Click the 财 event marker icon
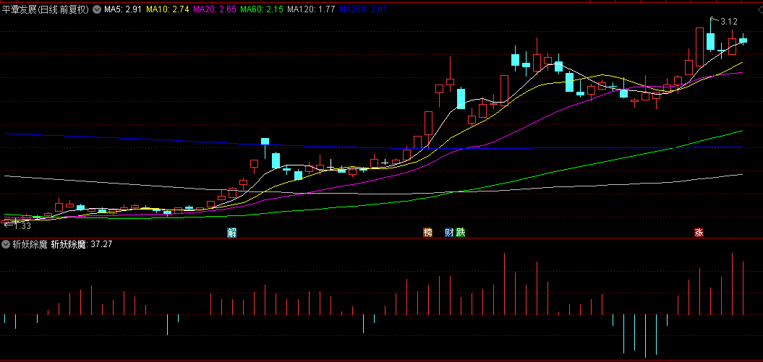 [450, 233]
